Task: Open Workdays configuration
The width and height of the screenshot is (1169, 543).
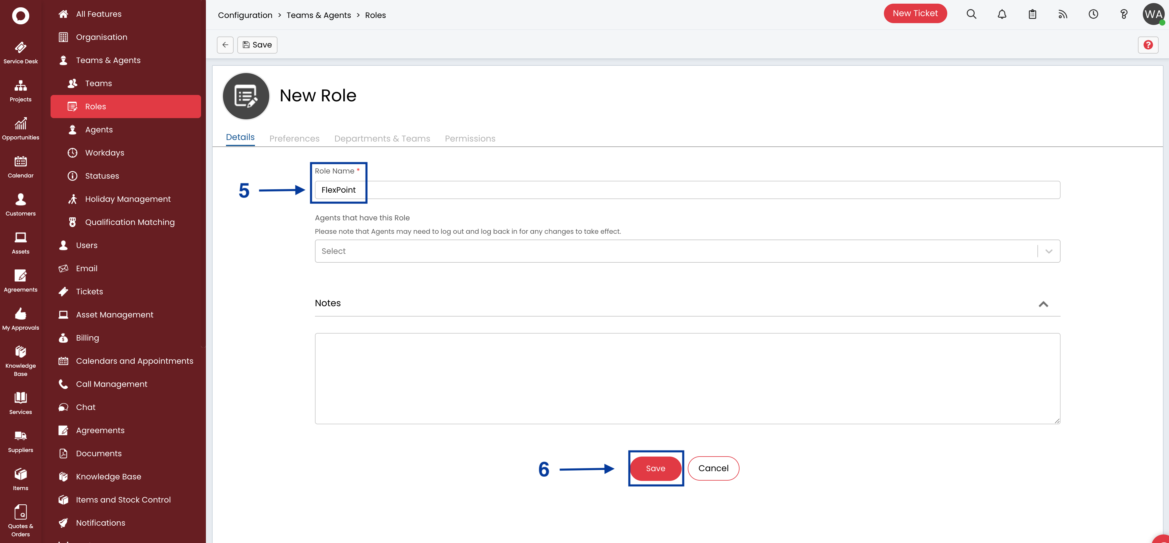Action: tap(125, 153)
